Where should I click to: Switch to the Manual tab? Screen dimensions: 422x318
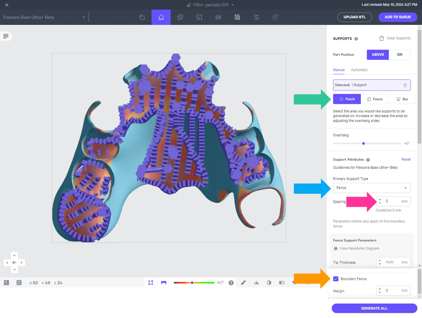[339, 70]
